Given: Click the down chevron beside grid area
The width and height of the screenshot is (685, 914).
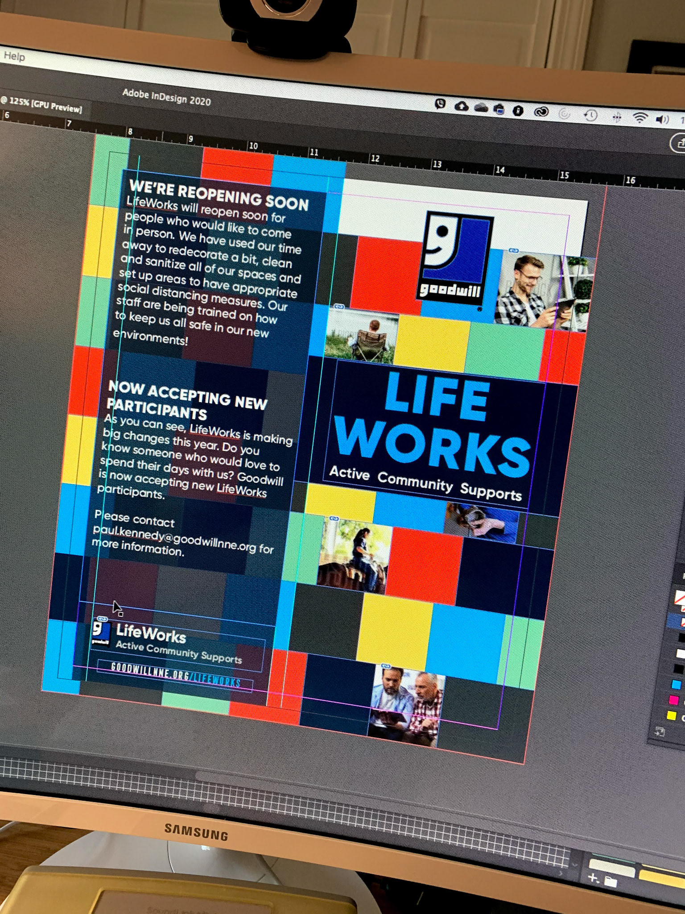Looking at the screenshot, I should point(574,864).
